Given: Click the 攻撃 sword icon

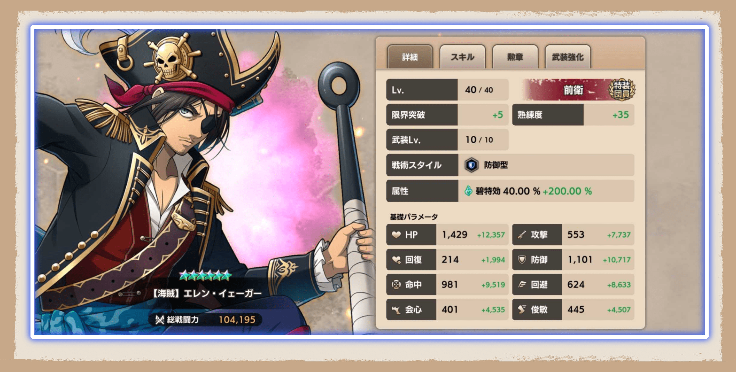Looking at the screenshot, I should 522,235.
